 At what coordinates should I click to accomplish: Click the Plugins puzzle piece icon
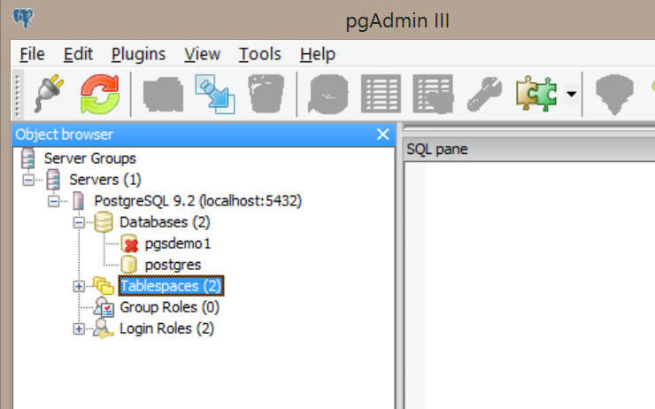coord(536,94)
